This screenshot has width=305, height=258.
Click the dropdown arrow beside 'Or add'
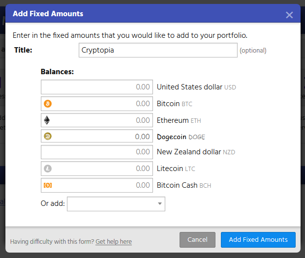pyautogui.click(x=159, y=203)
